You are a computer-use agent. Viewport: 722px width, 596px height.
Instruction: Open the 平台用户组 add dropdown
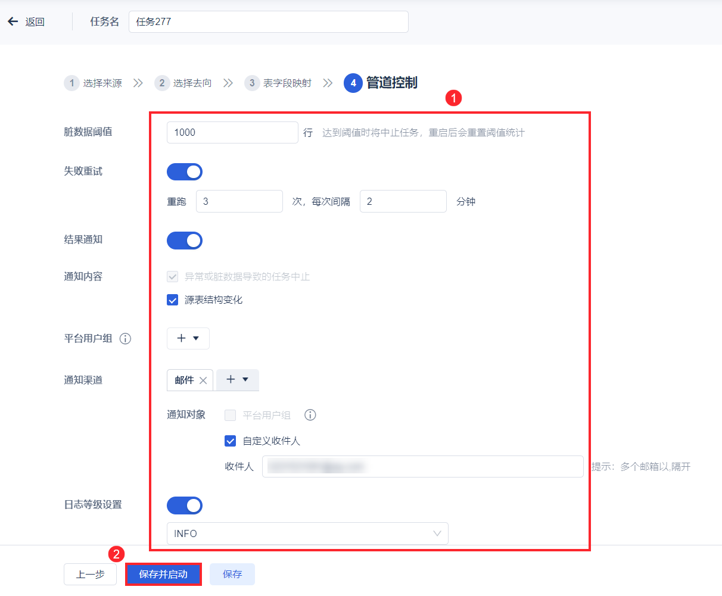click(x=188, y=338)
